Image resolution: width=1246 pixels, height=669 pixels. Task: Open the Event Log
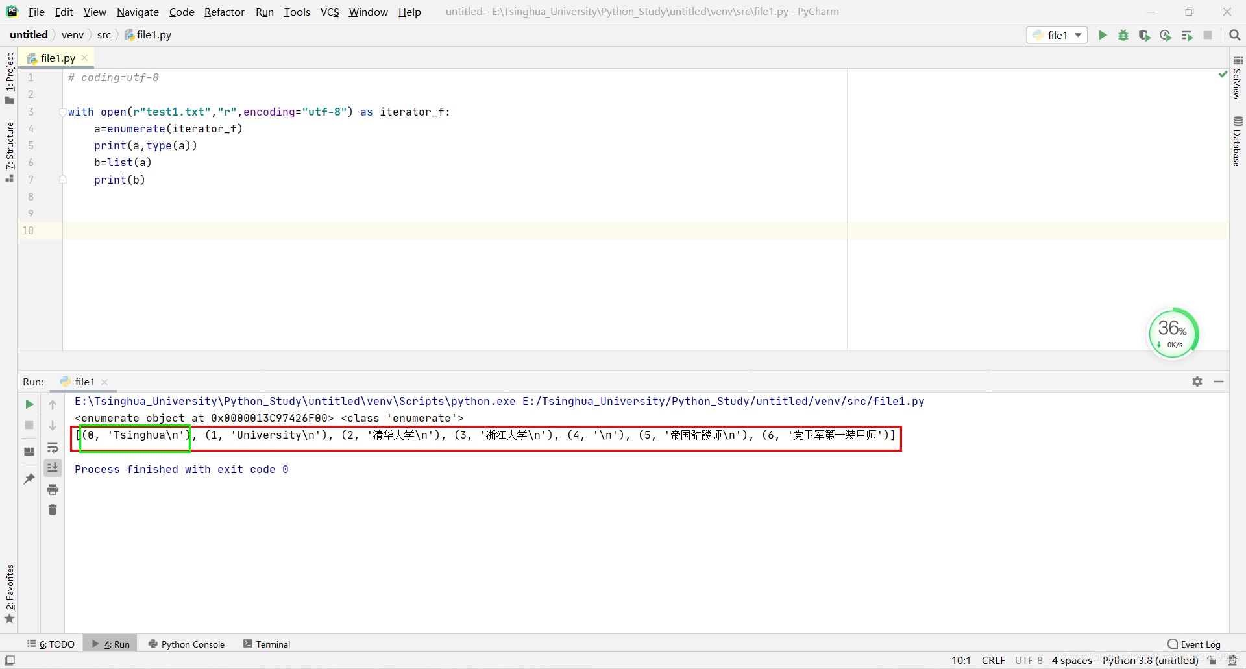[x=1194, y=644]
